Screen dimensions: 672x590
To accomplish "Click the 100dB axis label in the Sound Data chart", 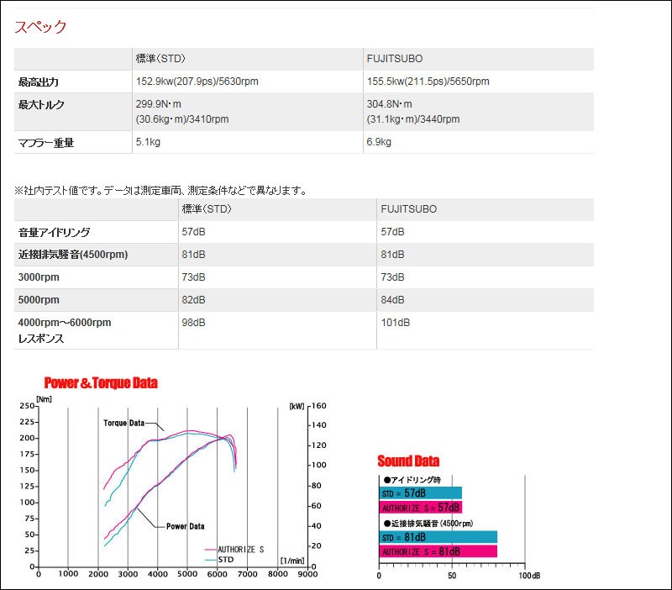I will (529, 576).
